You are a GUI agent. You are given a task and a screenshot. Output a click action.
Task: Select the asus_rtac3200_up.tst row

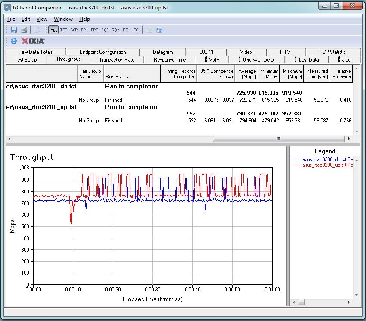[x=179, y=107]
